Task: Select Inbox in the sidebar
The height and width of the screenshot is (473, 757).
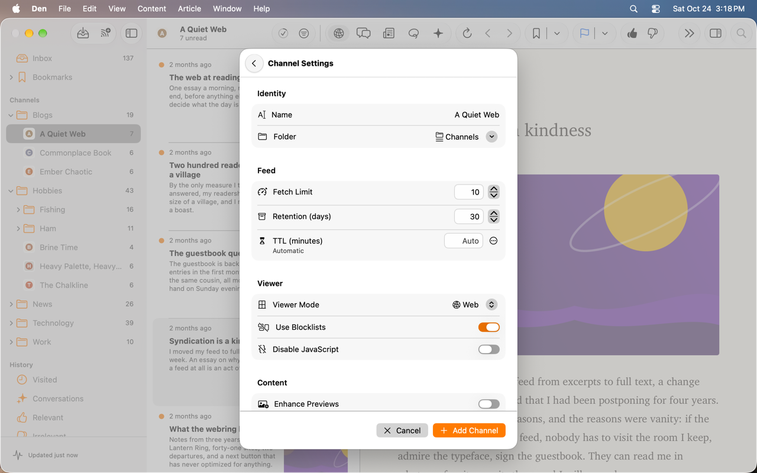Action: (74, 59)
